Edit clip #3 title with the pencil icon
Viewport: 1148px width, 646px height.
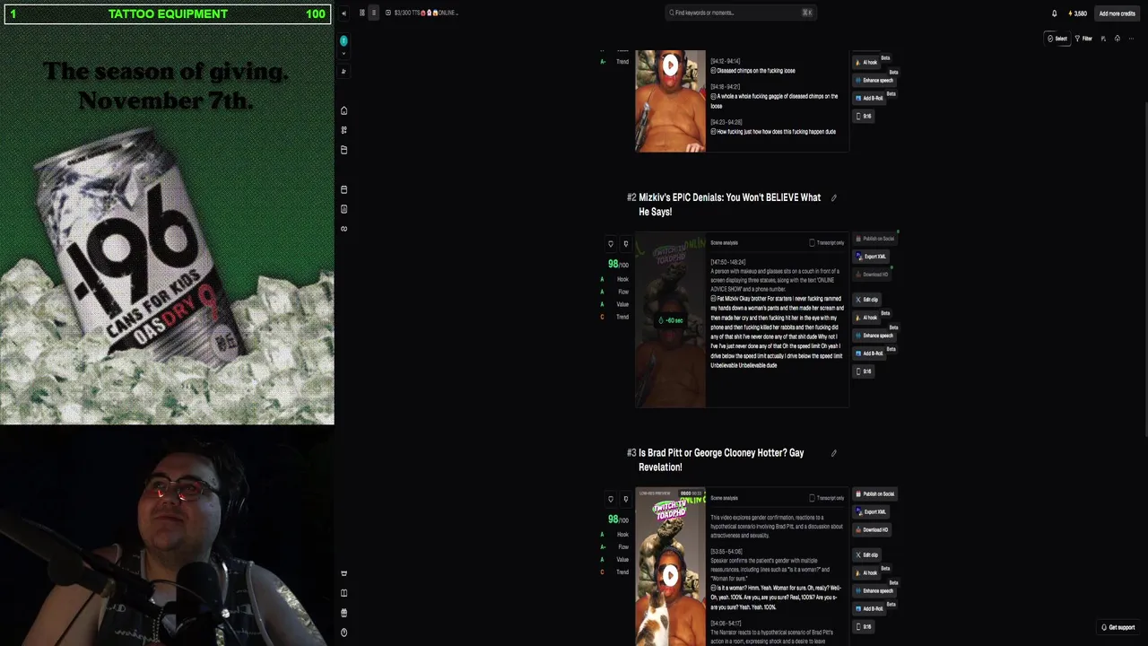[833, 453]
